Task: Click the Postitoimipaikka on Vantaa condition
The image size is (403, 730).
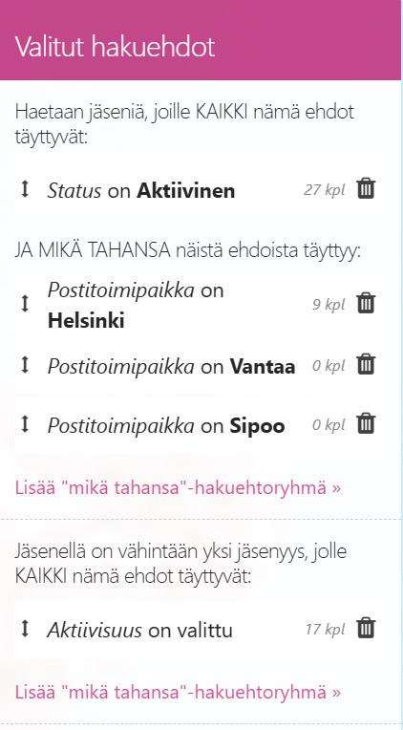Action: tap(171, 367)
